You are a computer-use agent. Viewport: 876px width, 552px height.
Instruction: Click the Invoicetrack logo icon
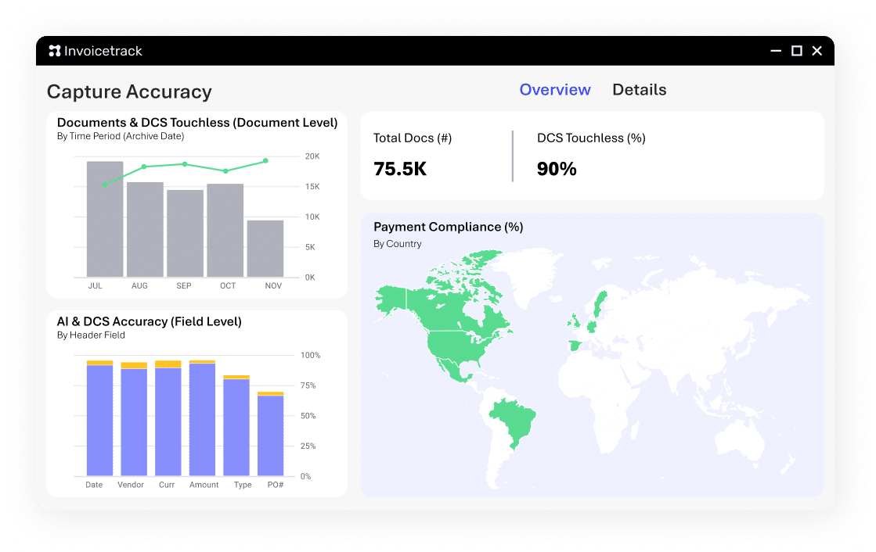(x=55, y=50)
